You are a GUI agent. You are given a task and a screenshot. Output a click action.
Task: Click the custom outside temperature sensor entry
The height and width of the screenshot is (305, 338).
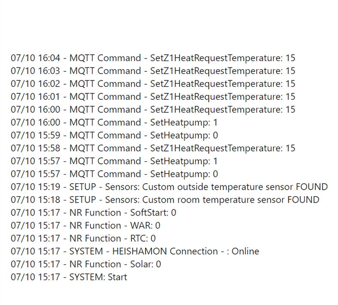[x=169, y=187]
